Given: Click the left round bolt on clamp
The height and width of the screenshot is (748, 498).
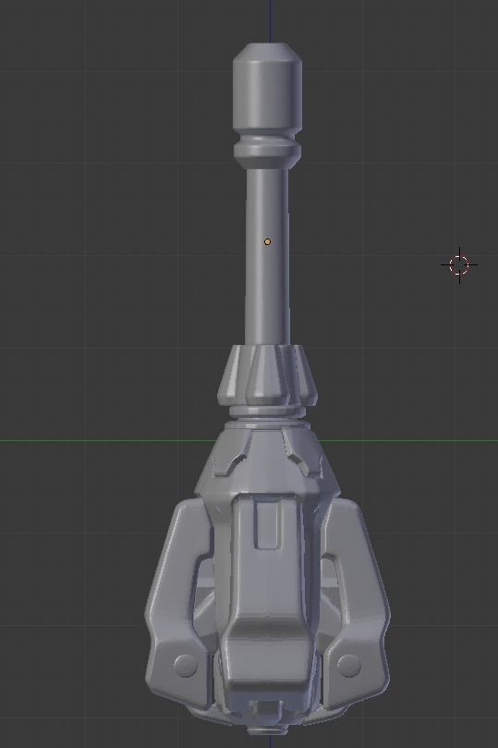Looking at the screenshot, I should (185, 665).
